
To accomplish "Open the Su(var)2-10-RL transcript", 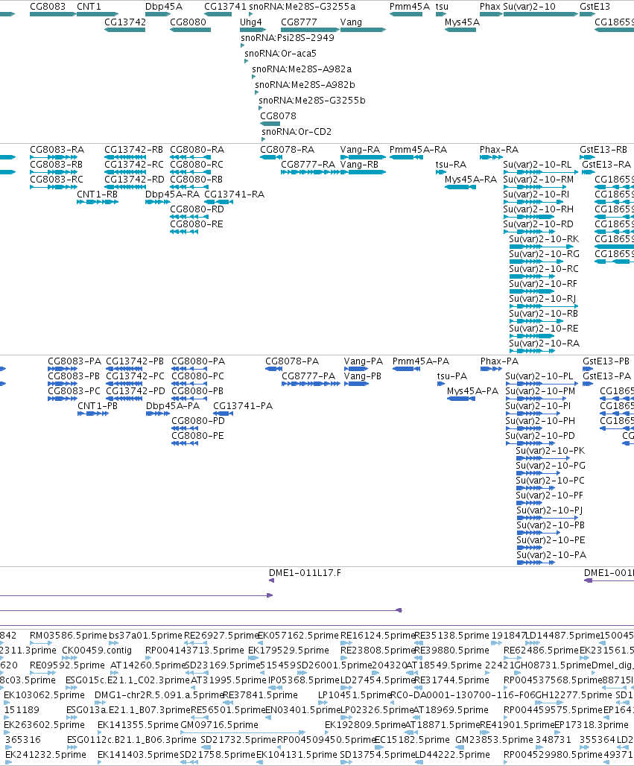I will [x=541, y=172].
